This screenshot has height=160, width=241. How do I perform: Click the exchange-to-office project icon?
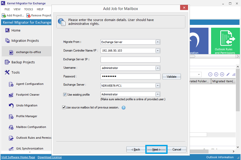pyautogui.click(x=11, y=52)
